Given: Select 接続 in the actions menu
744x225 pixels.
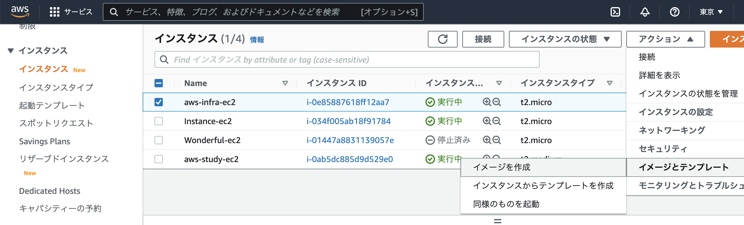Looking at the screenshot, I should [685, 57].
